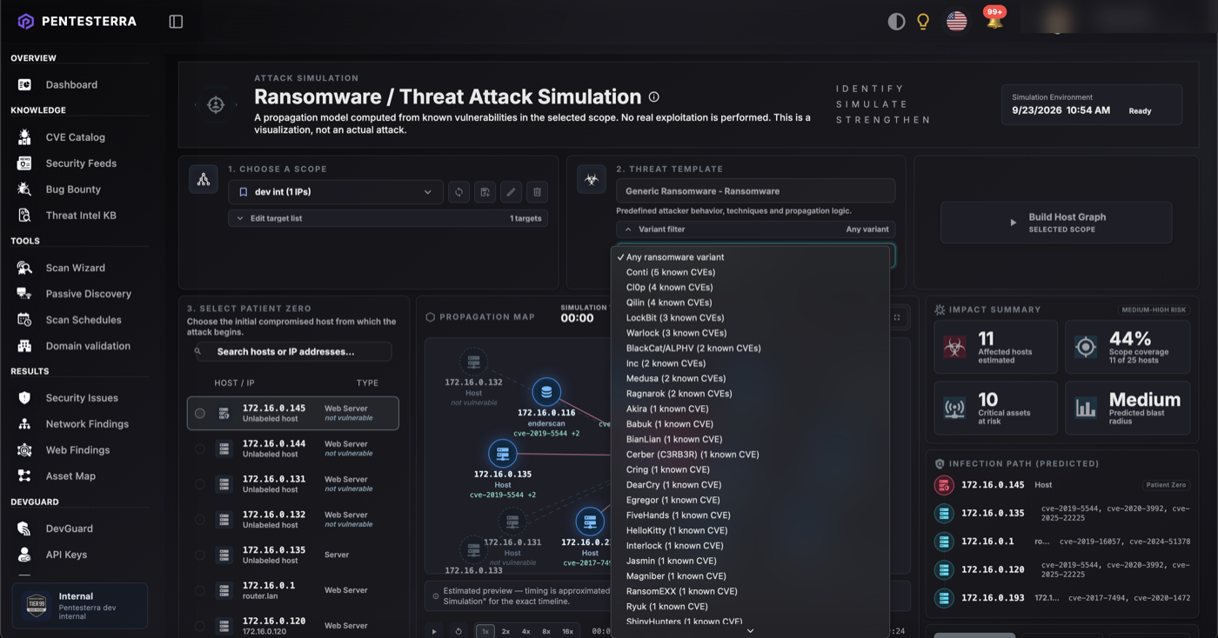The image size is (1218, 638).
Task: Click the down chevron at the variant list bottom
Action: tap(750, 631)
